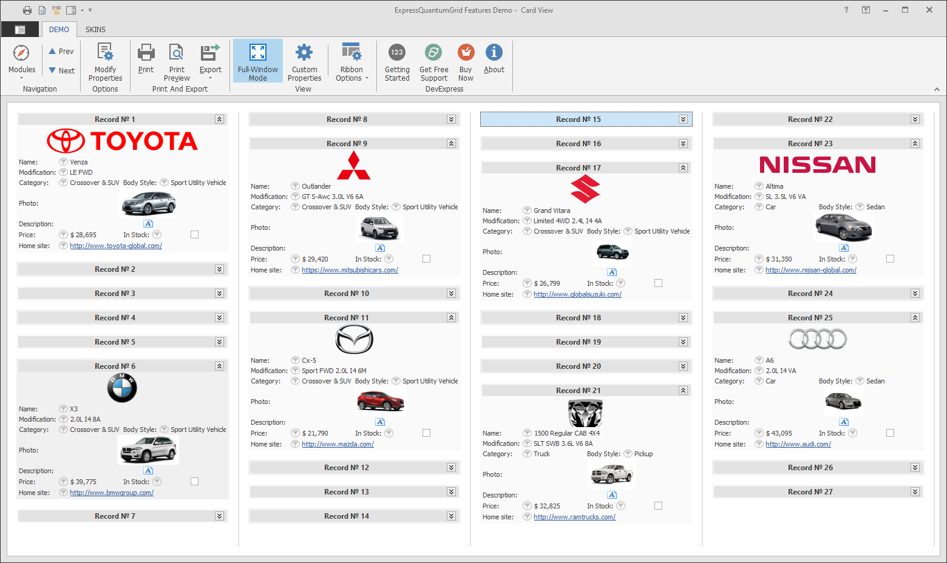The height and width of the screenshot is (563, 947).
Task: Open the quick access toolbar customize dropdown
Action: 90,10
